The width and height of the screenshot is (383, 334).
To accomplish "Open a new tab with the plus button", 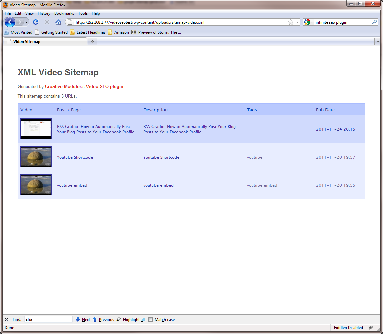I will click(92, 42).
